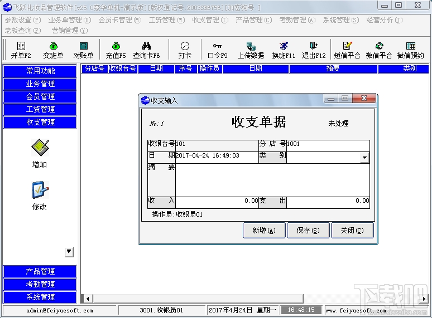Expand the 考勤管理 sidebar section
The width and height of the screenshot is (432, 318).
point(40,284)
